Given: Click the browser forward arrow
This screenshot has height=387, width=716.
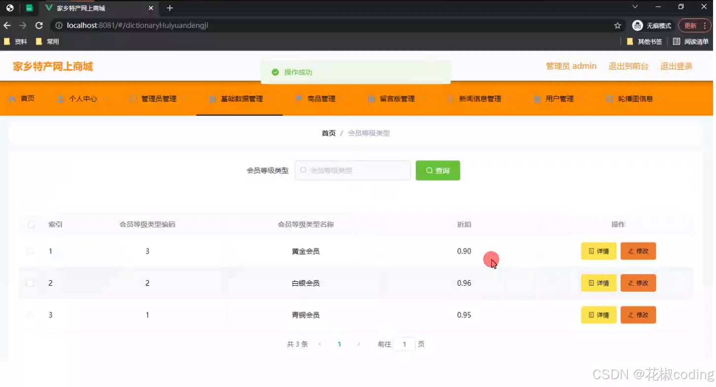Looking at the screenshot, I should [x=23, y=26].
